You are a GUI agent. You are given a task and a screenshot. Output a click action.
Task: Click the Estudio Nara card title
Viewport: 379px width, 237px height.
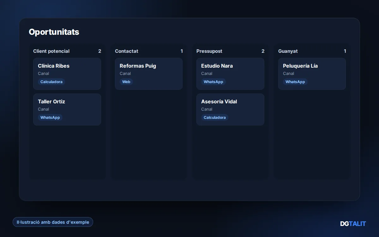[217, 66]
